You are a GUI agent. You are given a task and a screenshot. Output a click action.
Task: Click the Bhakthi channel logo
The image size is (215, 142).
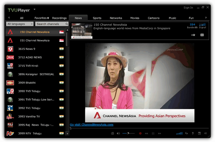coord(10,83)
